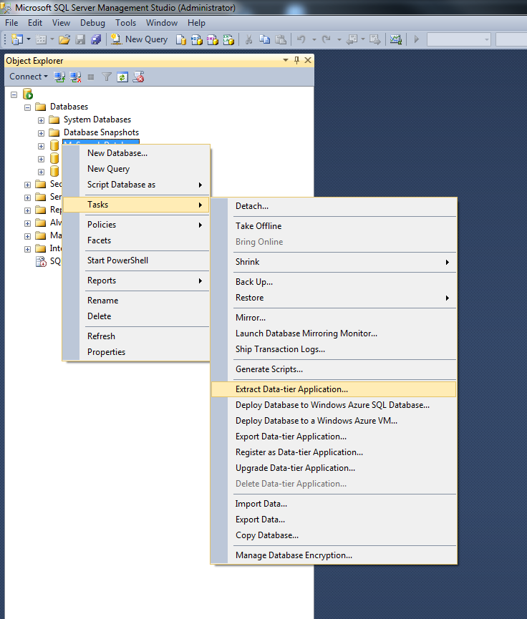The width and height of the screenshot is (527, 619).
Task: Choose New Database... in context menu
Action: pos(136,153)
